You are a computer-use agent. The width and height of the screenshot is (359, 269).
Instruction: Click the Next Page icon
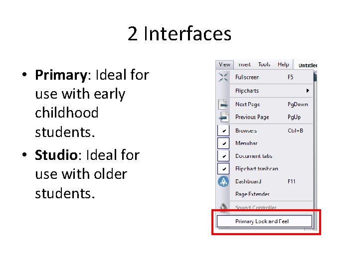coord(223,104)
